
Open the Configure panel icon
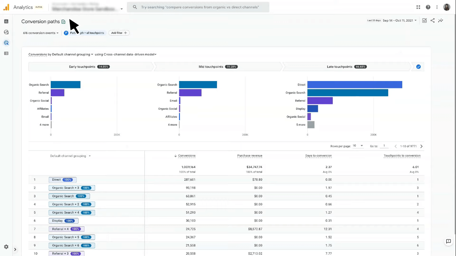coord(6,53)
